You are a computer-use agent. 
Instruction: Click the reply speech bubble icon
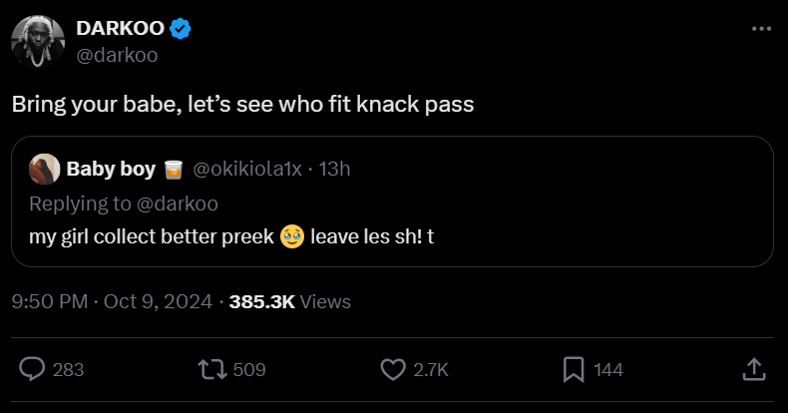click(33, 369)
